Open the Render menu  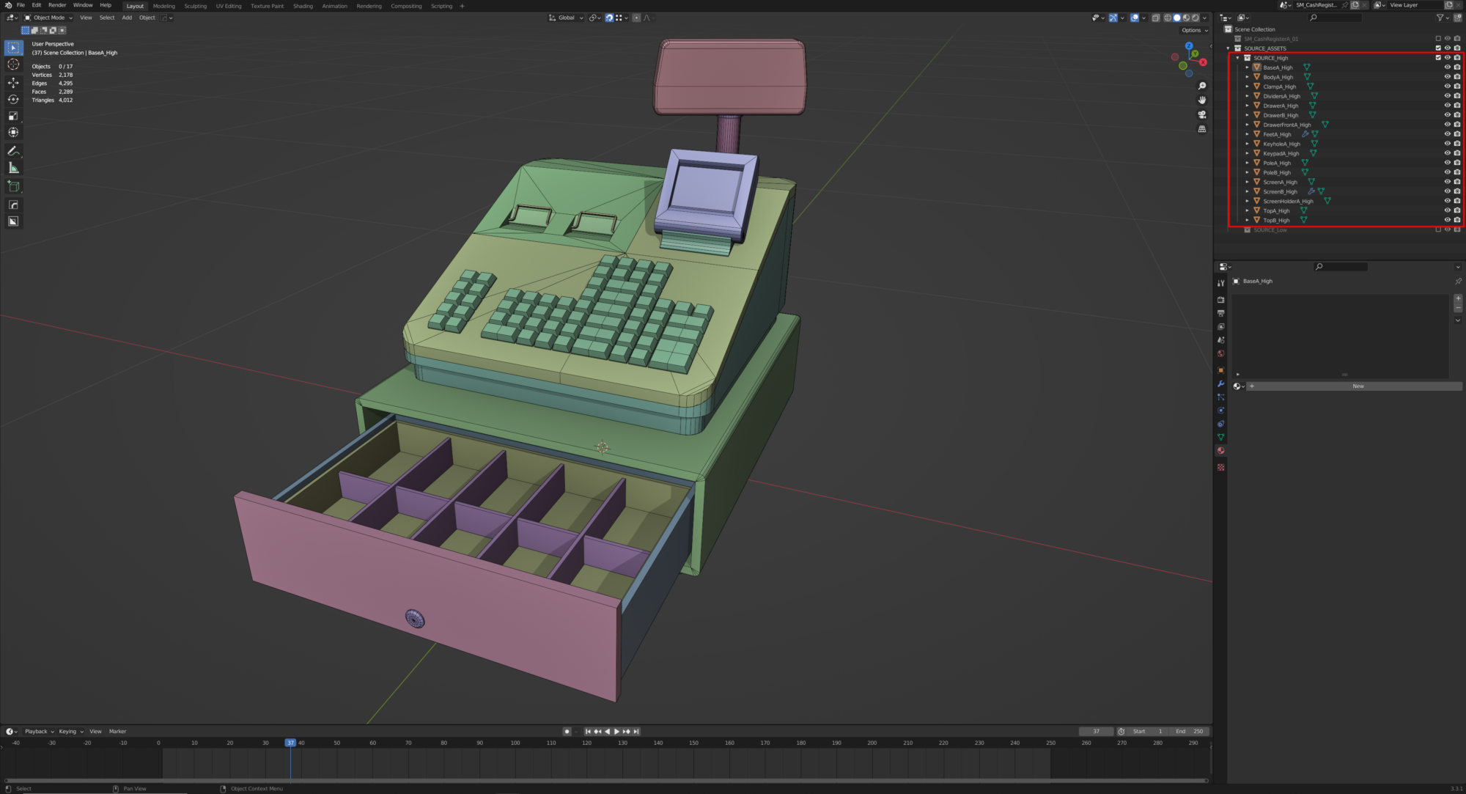tap(57, 5)
